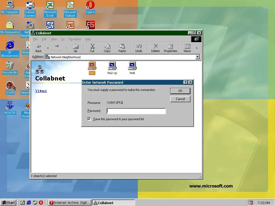Viewport: 275px width, 206px height.
Task: Open the Help menu
Action: pos(88,39)
